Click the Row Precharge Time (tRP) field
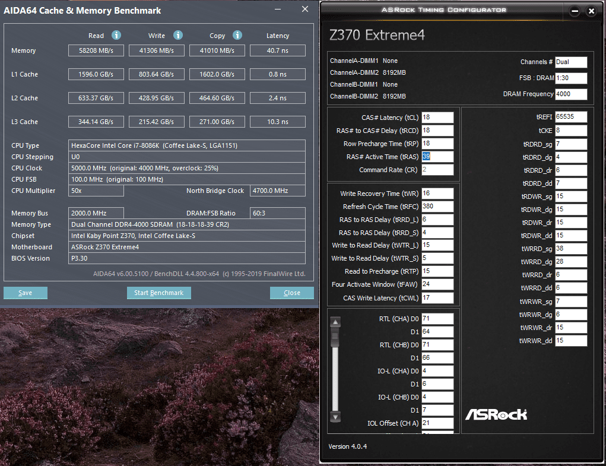The width and height of the screenshot is (606, 466). coord(437,143)
